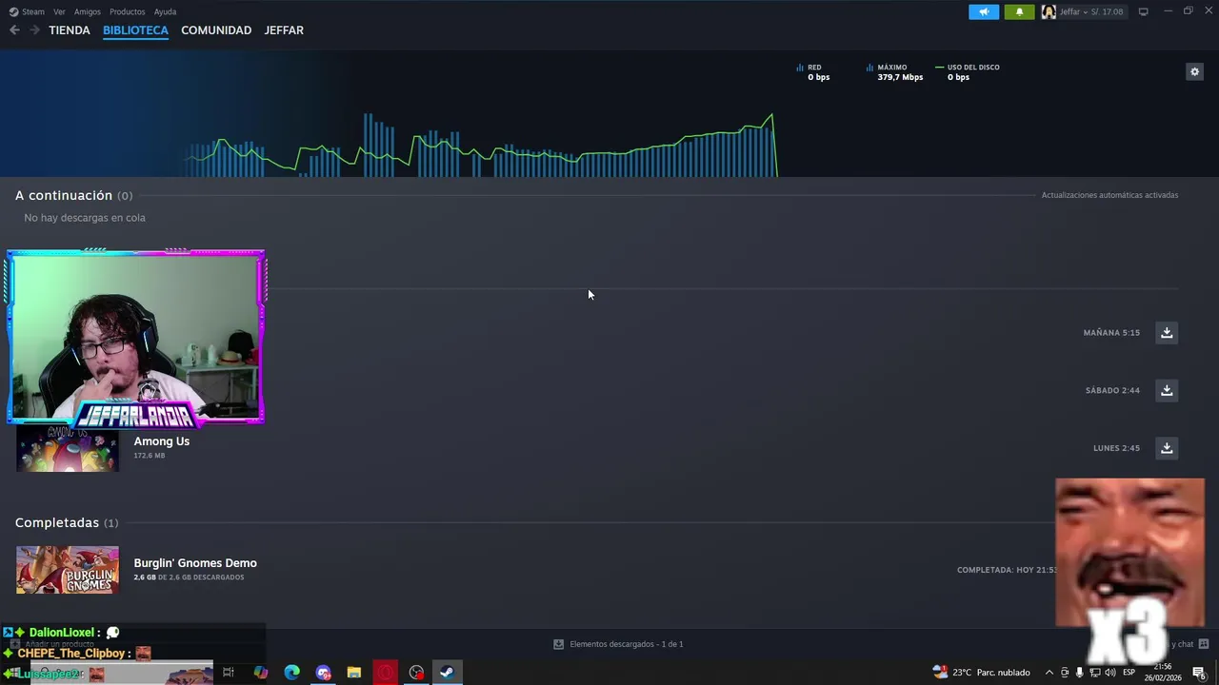Switch to Big Picture mode icon
The image size is (1219, 685).
click(x=1144, y=11)
